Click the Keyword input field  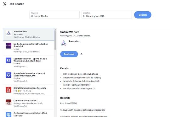pyautogui.click(x=54, y=15)
